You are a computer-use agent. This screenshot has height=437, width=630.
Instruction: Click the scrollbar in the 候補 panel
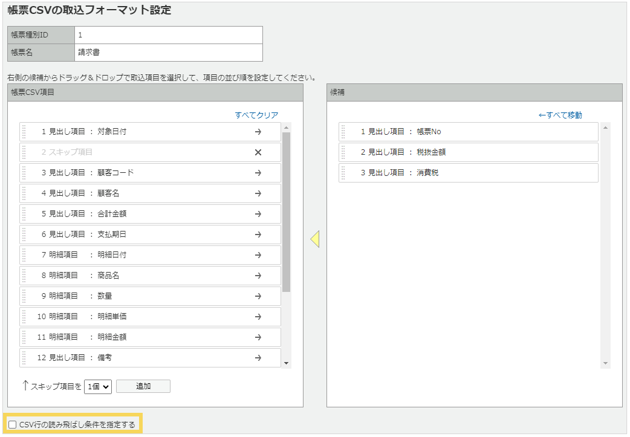point(605,242)
